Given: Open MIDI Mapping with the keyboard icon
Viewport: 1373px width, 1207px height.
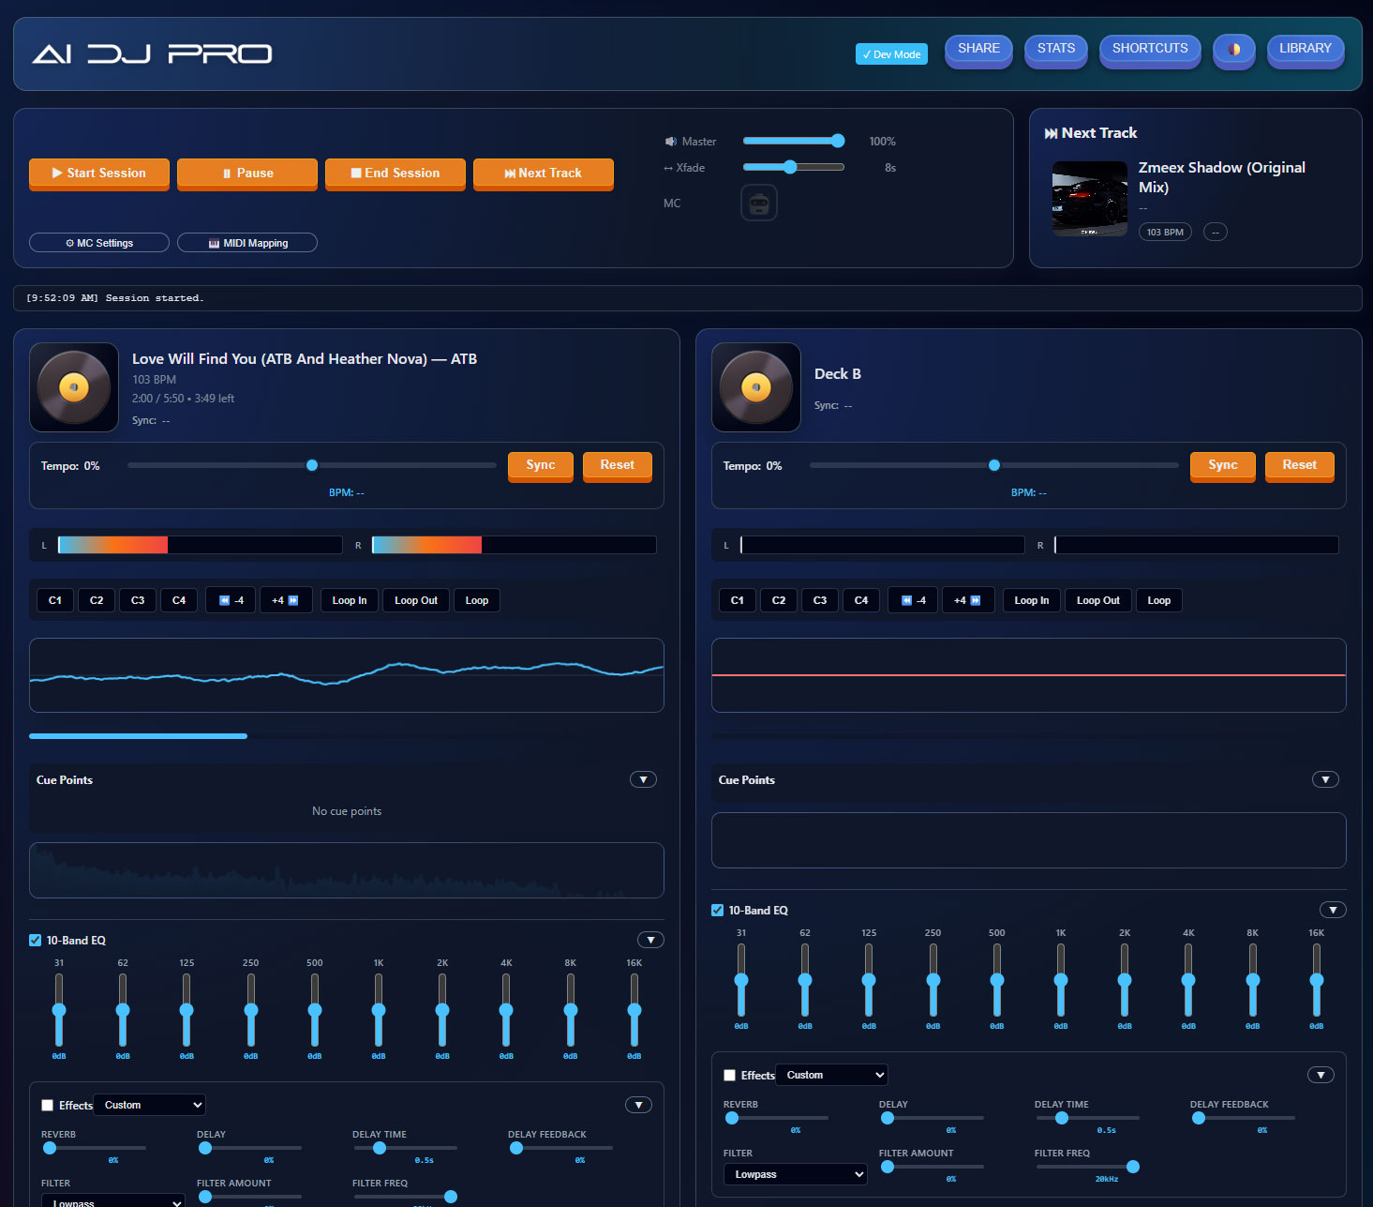Looking at the screenshot, I should [x=247, y=243].
